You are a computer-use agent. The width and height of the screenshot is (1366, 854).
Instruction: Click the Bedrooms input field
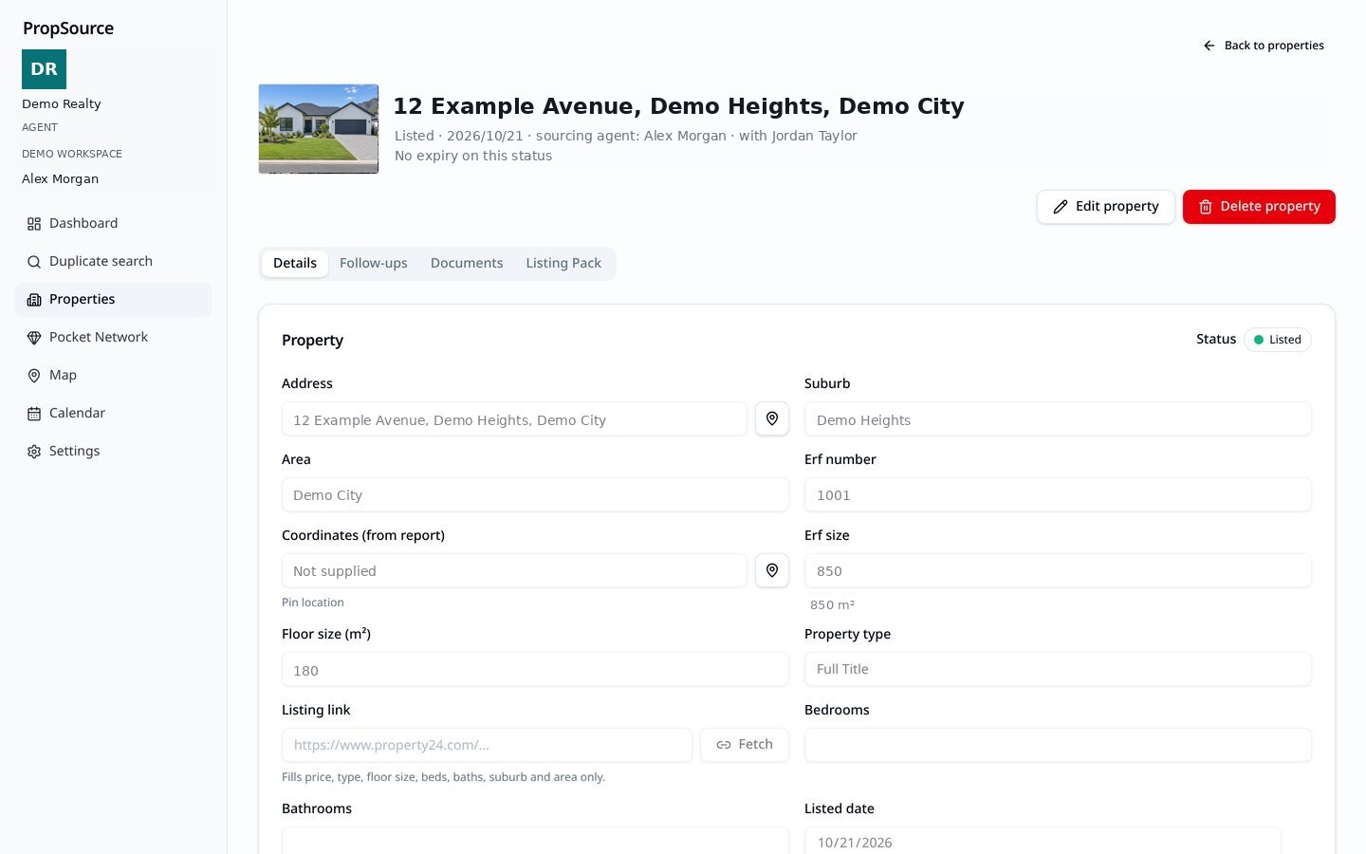(x=1058, y=745)
